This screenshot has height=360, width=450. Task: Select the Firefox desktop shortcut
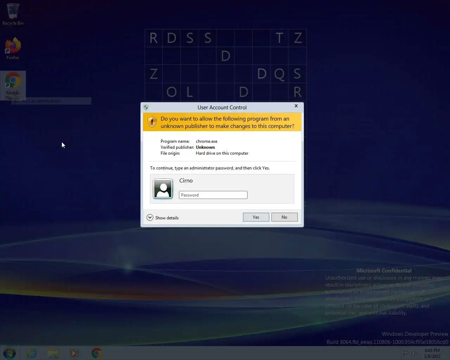pyautogui.click(x=13, y=49)
